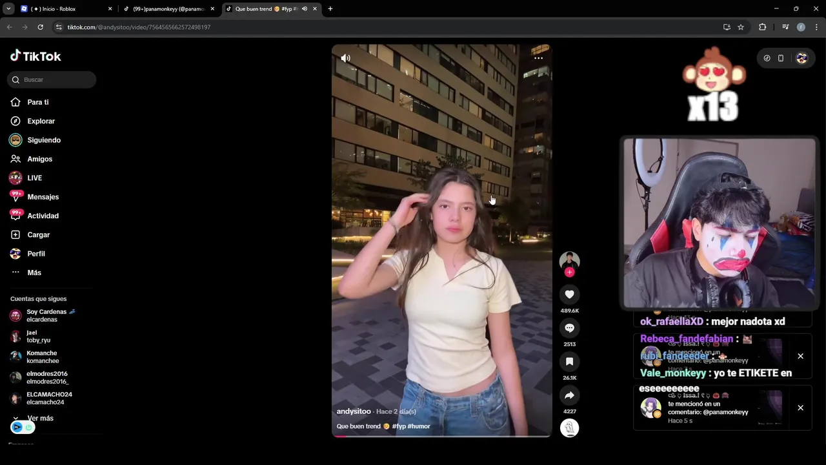Open the TikTok home logo

[35, 56]
